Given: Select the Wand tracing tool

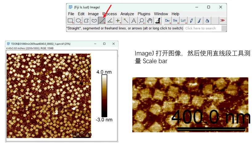Looking at the screenshot, I should [x=126, y=21].
